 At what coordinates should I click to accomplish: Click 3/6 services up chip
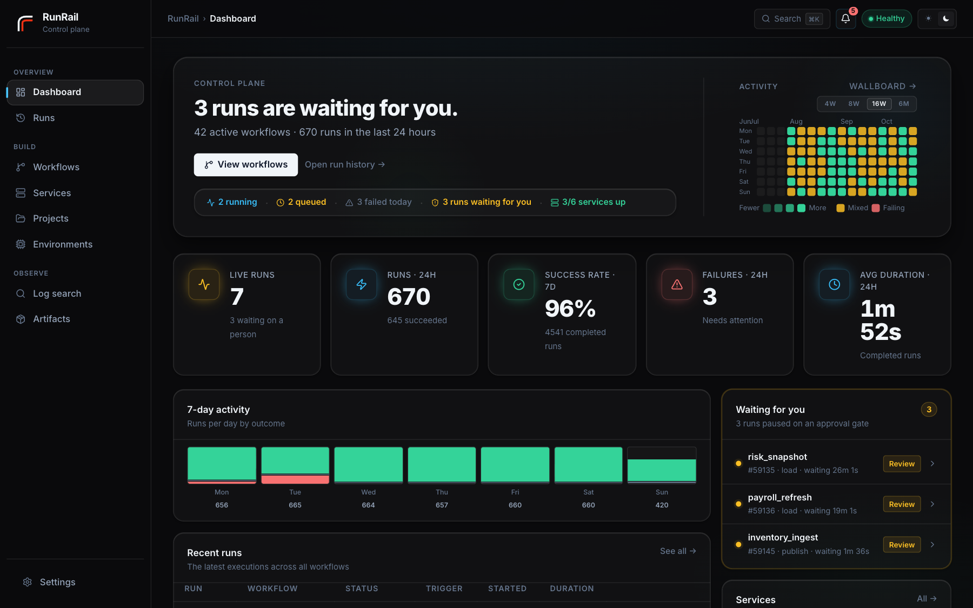(x=588, y=202)
